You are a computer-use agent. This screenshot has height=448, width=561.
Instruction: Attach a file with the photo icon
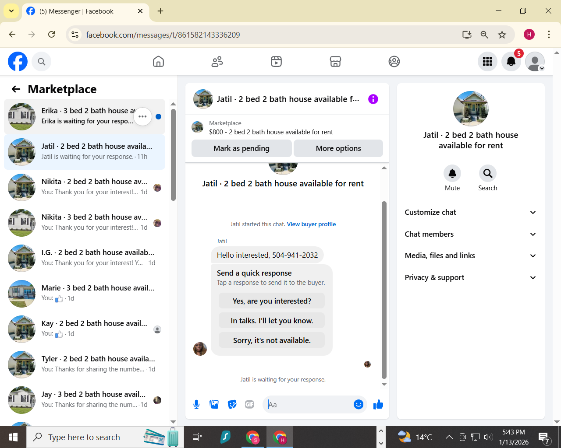(x=214, y=405)
